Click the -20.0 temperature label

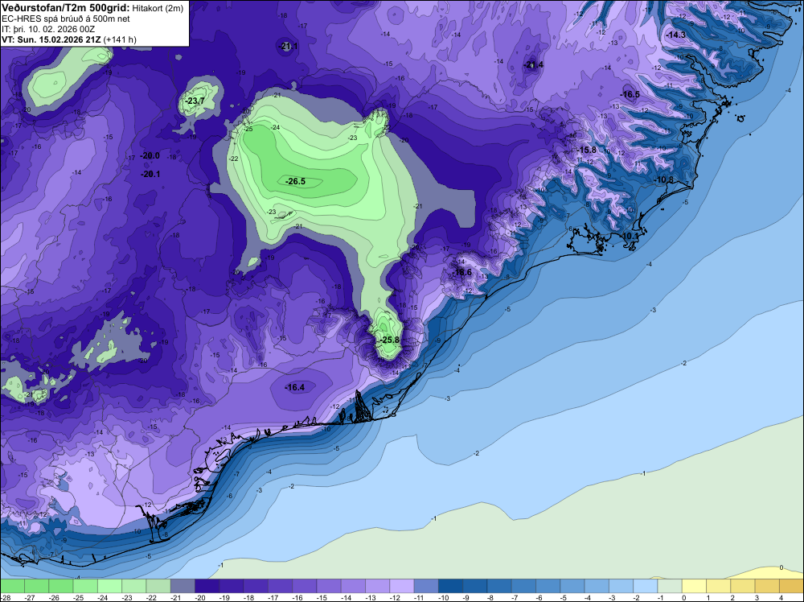151,155
